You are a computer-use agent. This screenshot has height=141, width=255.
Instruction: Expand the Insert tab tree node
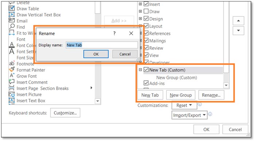point(140,4)
